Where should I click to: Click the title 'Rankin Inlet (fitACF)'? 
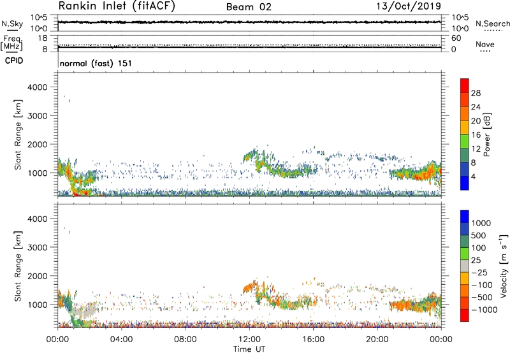(x=117, y=6)
